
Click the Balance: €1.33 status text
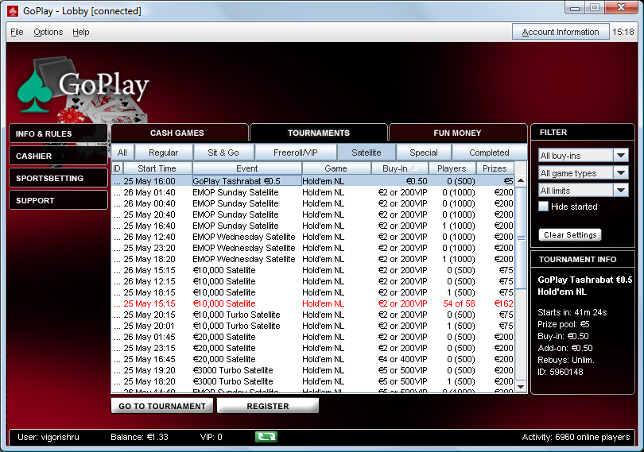point(139,437)
